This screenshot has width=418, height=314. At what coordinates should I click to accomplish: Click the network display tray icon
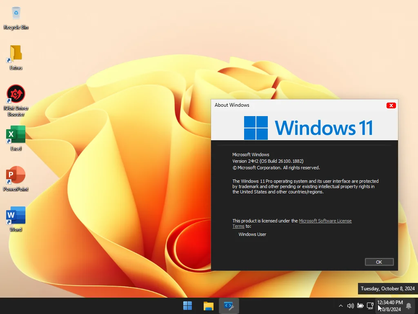[x=370, y=306]
